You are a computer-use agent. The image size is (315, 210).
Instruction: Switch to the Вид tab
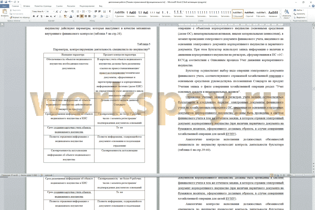click(x=101, y=6)
